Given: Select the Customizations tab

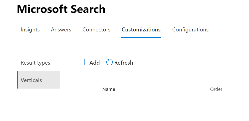Looking at the screenshot, I should (x=141, y=30).
